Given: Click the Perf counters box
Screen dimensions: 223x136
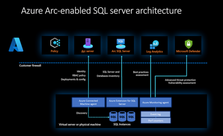Looking at the screenshot, I should pos(156,121).
